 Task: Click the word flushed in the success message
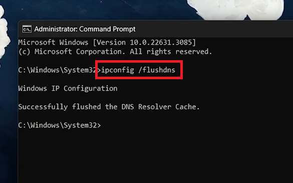click(x=87, y=107)
